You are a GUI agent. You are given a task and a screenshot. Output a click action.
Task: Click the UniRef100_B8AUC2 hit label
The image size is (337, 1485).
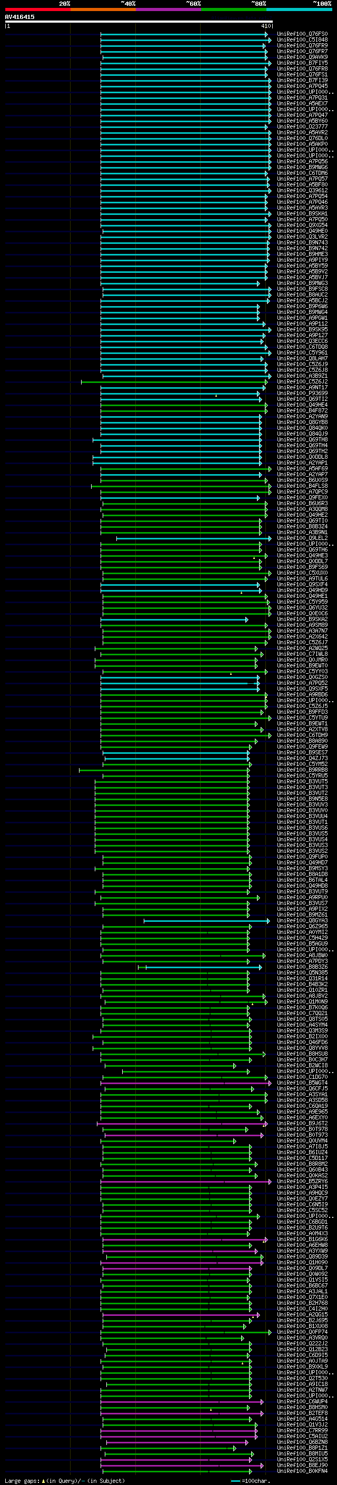coord(302,294)
